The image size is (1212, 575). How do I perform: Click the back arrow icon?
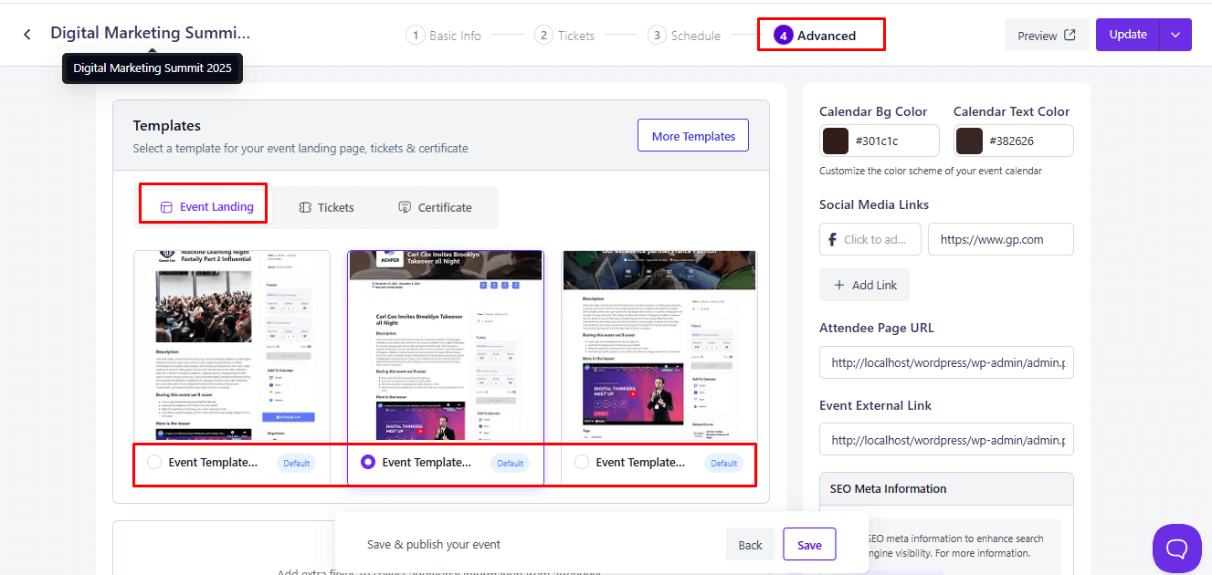pyautogui.click(x=27, y=35)
